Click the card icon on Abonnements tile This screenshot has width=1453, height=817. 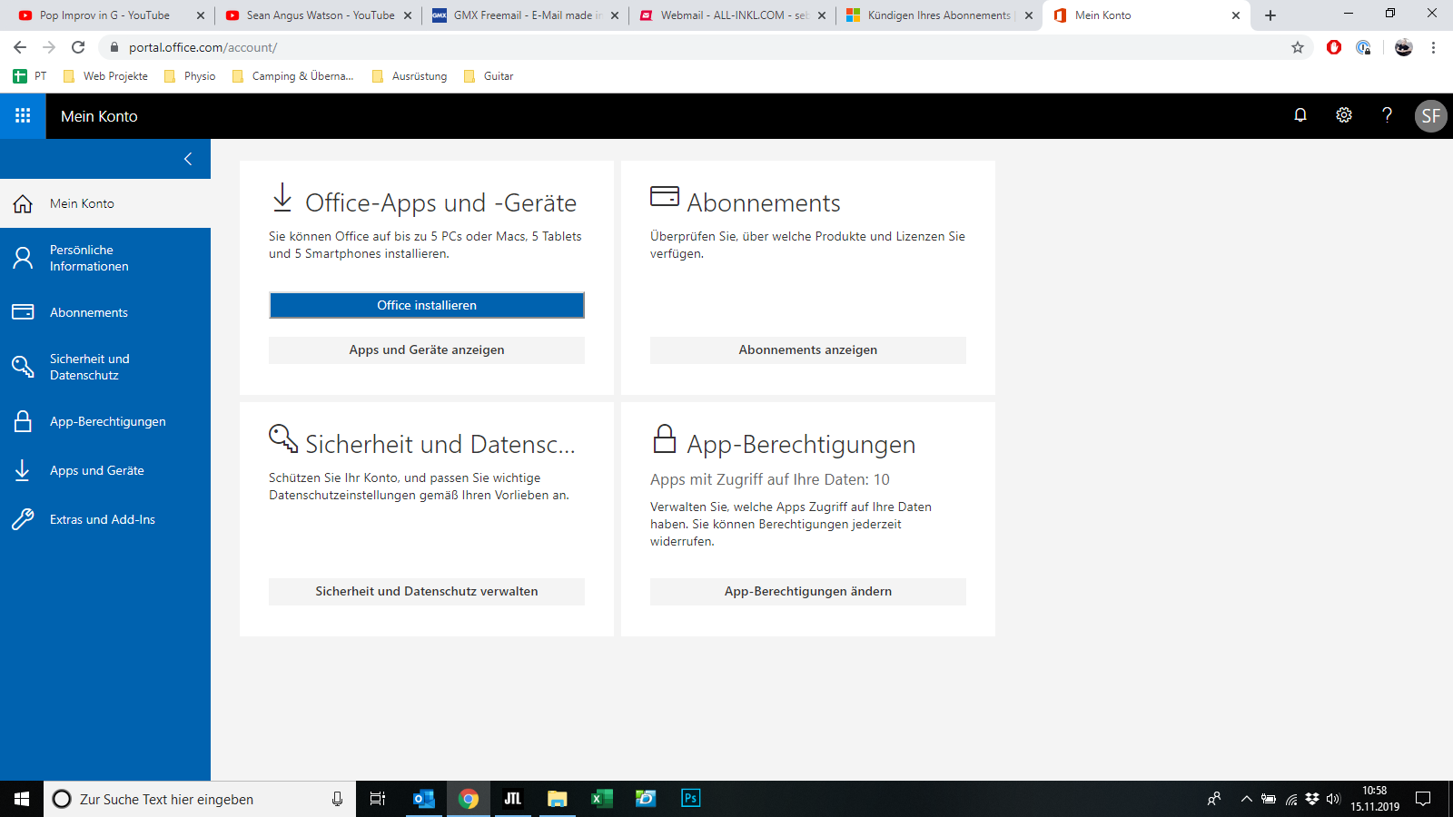click(665, 196)
